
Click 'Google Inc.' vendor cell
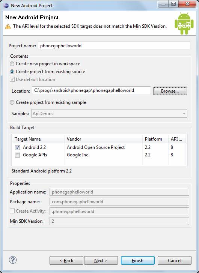[x=78, y=155]
